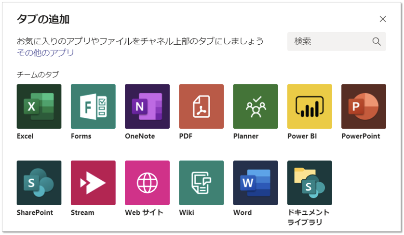Add a Stream tab

93,183
